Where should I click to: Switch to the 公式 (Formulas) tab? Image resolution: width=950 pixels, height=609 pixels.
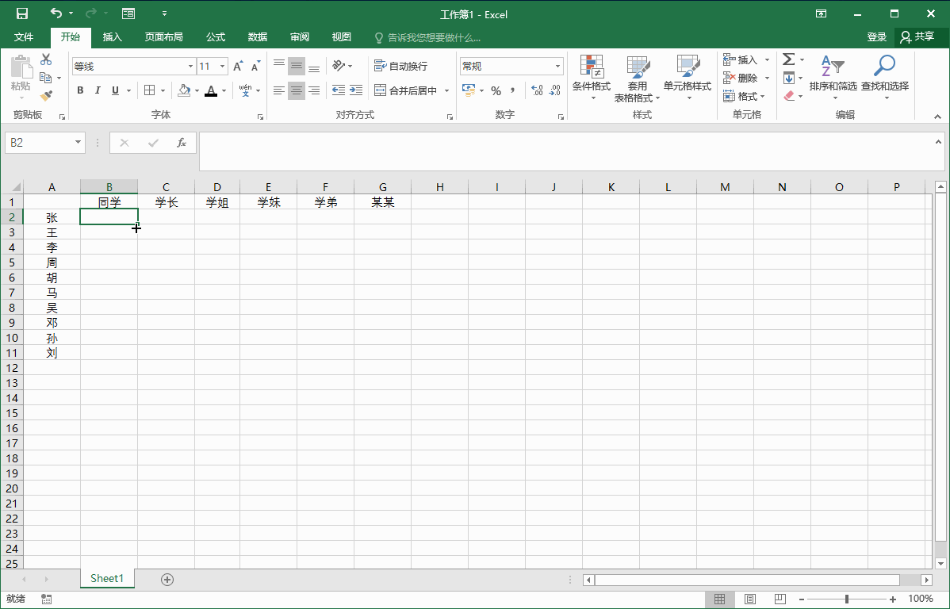tap(215, 37)
